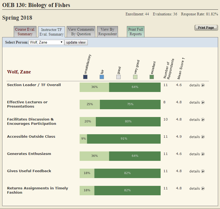The image size is (220, 209).
Task: Click details arrow for Returns Assignments row
Action: click(x=203, y=189)
